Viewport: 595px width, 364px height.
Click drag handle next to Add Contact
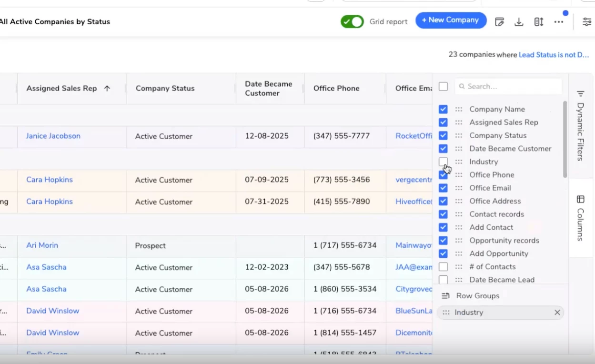click(x=458, y=227)
